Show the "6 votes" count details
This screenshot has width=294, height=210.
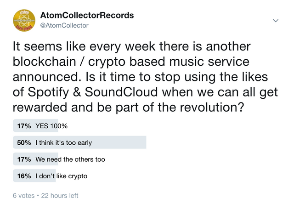coord(23,196)
